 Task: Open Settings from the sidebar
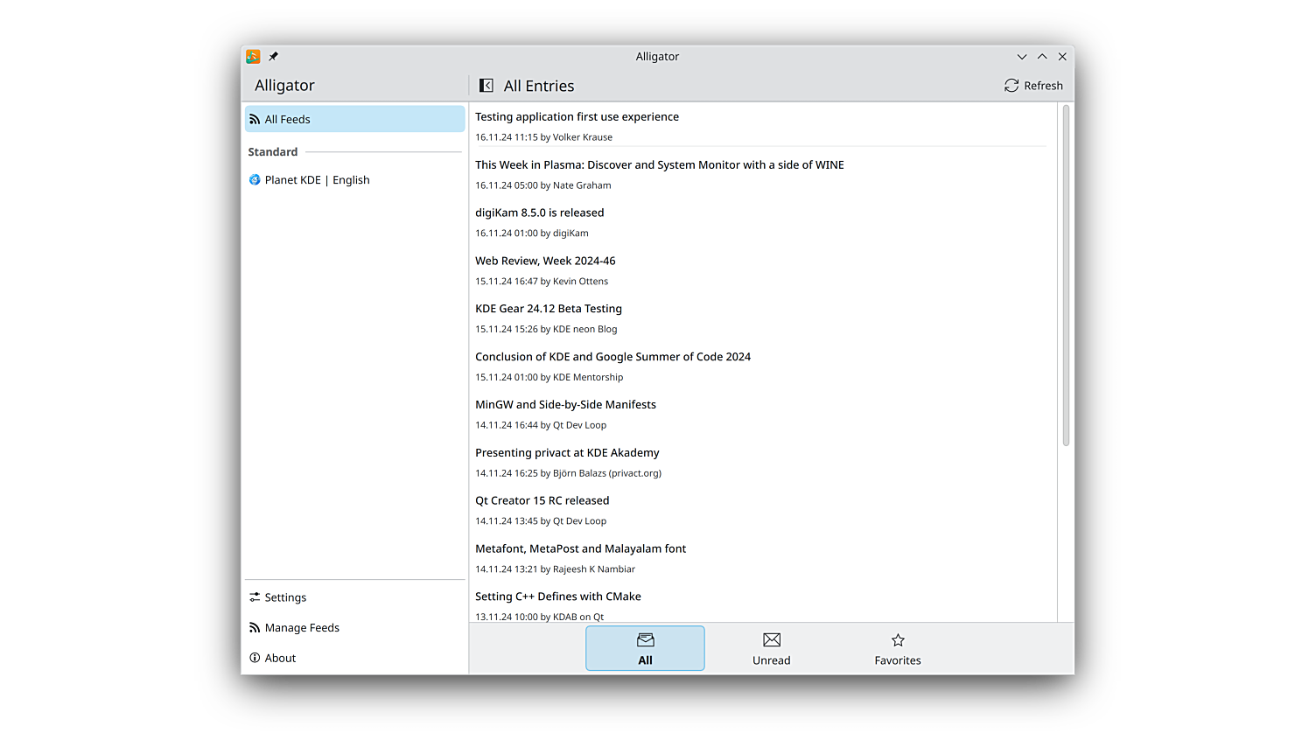(x=285, y=597)
